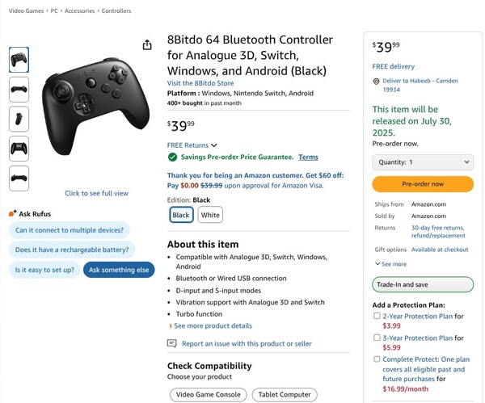Screen dimensions: 485x403
Task: Open the Quantity dropdown
Action: pyautogui.click(x=423, y=162)
